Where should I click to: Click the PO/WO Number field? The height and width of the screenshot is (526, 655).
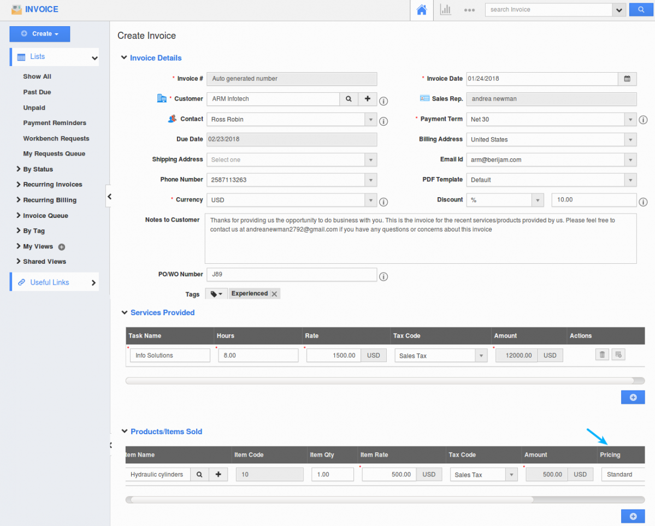click(x=292, y=275)
